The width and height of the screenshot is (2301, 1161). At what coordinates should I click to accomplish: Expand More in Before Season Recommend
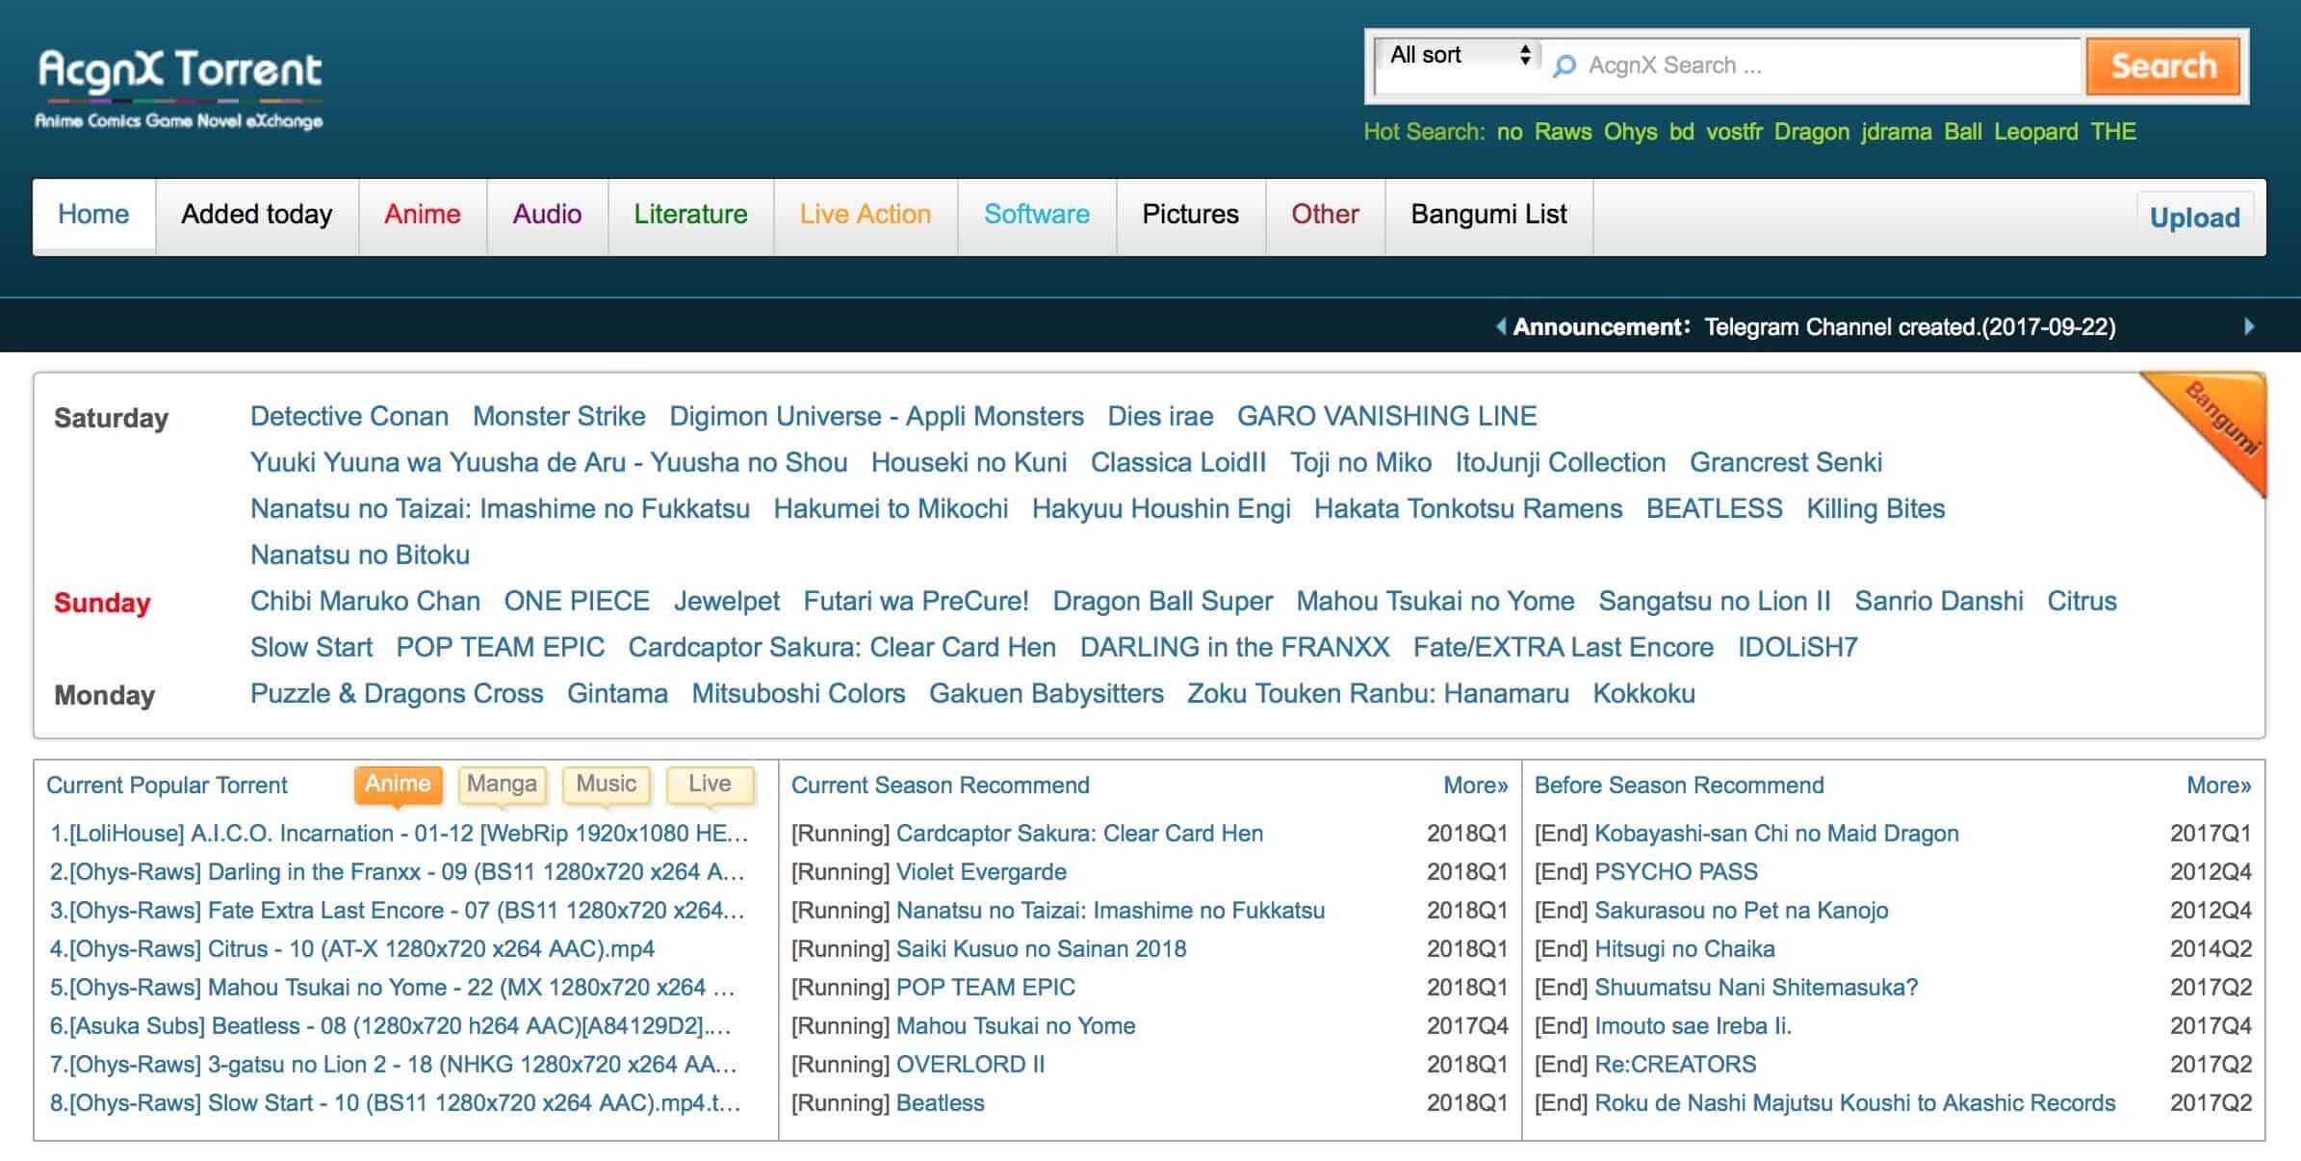point(2218,786)
